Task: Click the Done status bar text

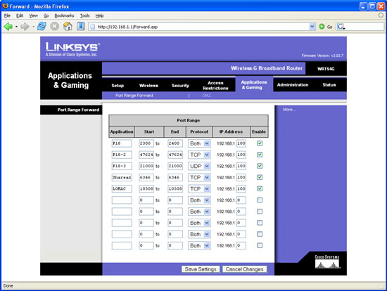Action: (x=8, y=285)
